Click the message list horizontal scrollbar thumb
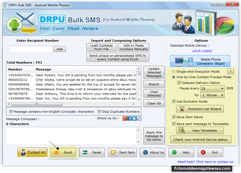The height and width of the screenshot is (173, 241). coord(37,104)
